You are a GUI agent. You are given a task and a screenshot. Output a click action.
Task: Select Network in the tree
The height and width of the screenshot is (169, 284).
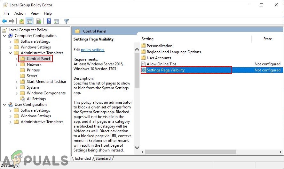34,64
